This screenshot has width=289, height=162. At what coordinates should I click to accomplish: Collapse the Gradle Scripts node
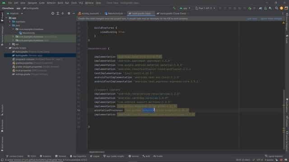(x=6, y=48)
